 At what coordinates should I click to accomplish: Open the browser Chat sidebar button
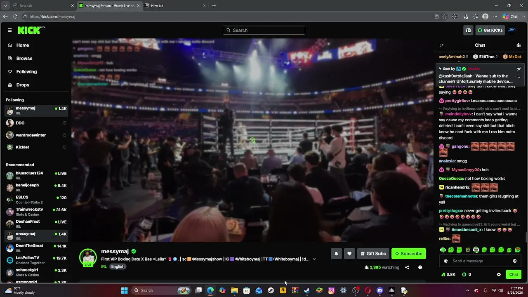click(510, 16)
